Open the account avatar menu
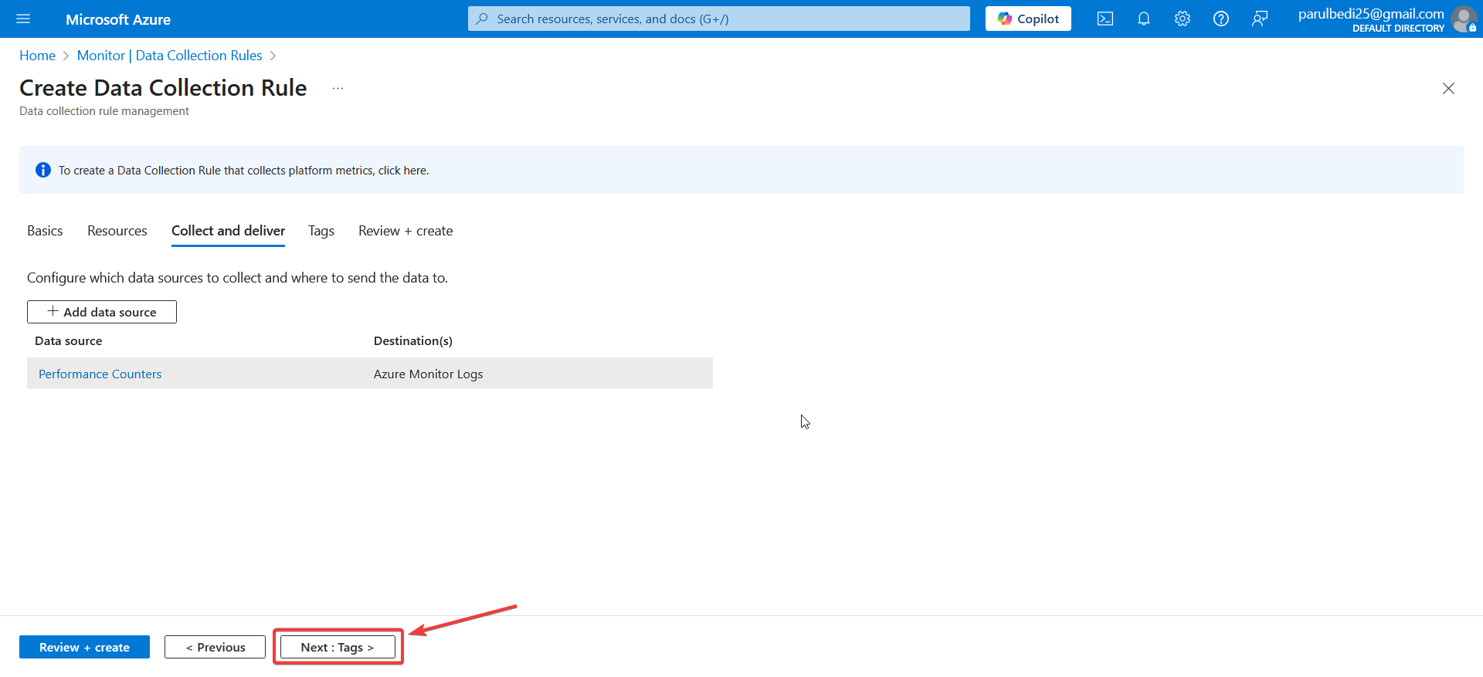 (x=1464, y=19)
